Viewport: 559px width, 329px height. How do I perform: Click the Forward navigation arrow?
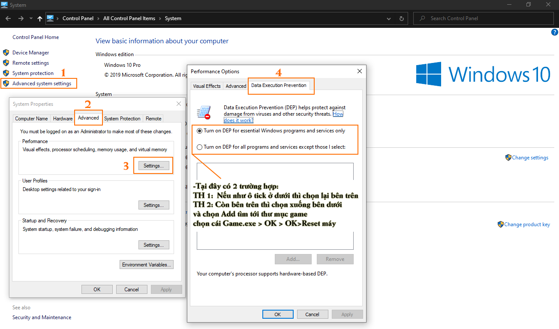click(x=21, y=18)
